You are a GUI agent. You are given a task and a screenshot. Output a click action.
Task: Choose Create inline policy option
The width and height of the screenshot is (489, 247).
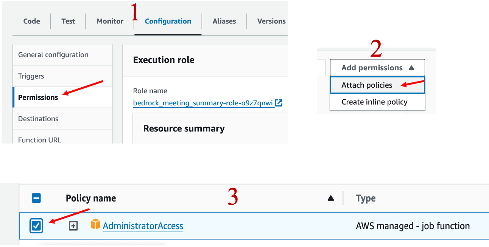[x=374, y=102]
